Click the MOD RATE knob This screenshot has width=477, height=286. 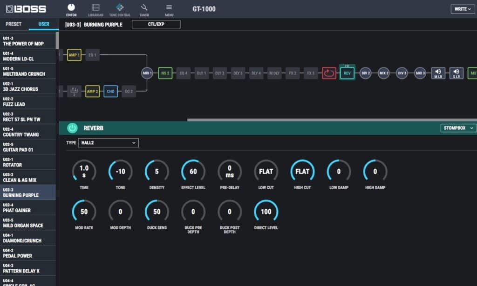click(x=84, y=212)
